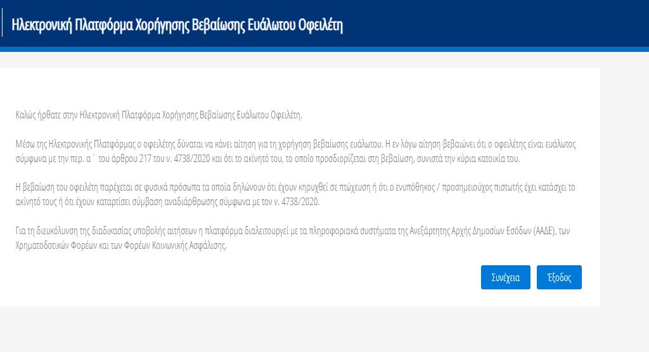Click the word 'Ηλεκτρονική' in the header title
The image size is (649, 352).
click(x=42, y=26)
